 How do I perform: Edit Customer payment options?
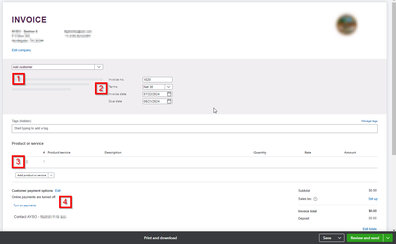[58, 191]
